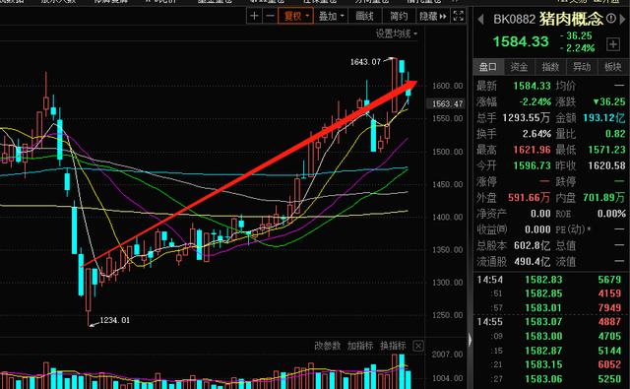Switch to the 指数 tab

coord(550,67)
